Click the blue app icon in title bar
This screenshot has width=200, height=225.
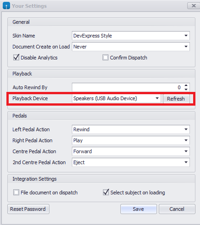pyautogui.click(x=6, y=6)
